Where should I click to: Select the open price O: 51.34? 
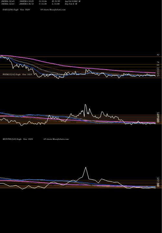click(43, 1)
